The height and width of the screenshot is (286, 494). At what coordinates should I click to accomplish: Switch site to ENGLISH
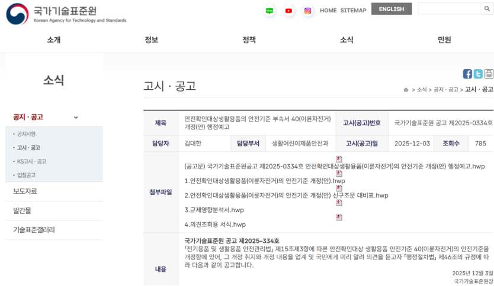(x=392, y=9)
